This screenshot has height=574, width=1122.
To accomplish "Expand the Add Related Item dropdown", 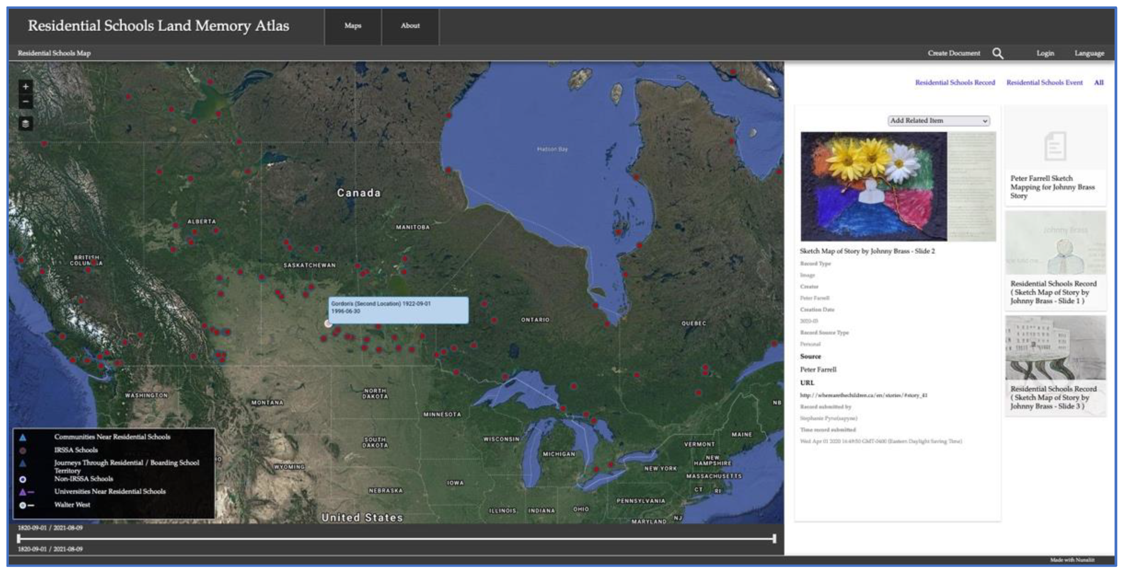I will click(x=938, y=121).
